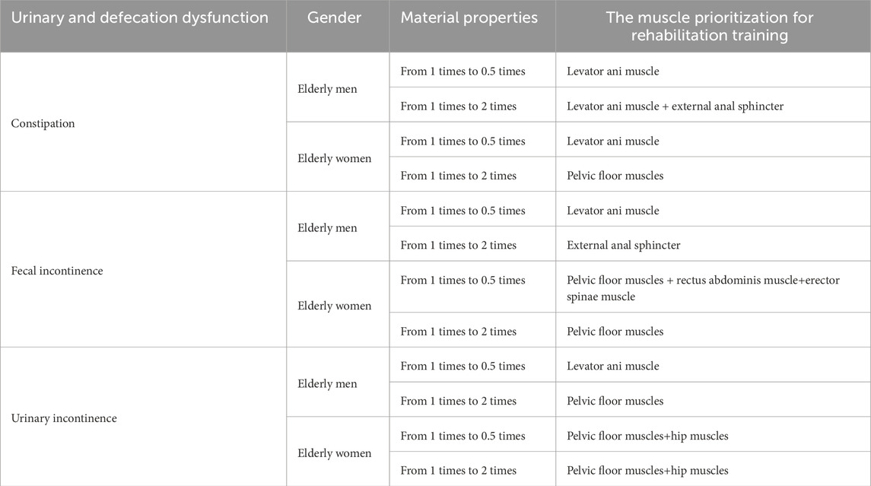Click the 'Urinary and defecation dysfunction' column header
The image size is (871, 486).
tap(139, 17)
